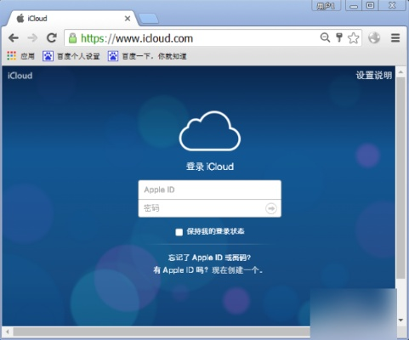
Task: Reload the iCloud page
Action: tap(52, 37)
